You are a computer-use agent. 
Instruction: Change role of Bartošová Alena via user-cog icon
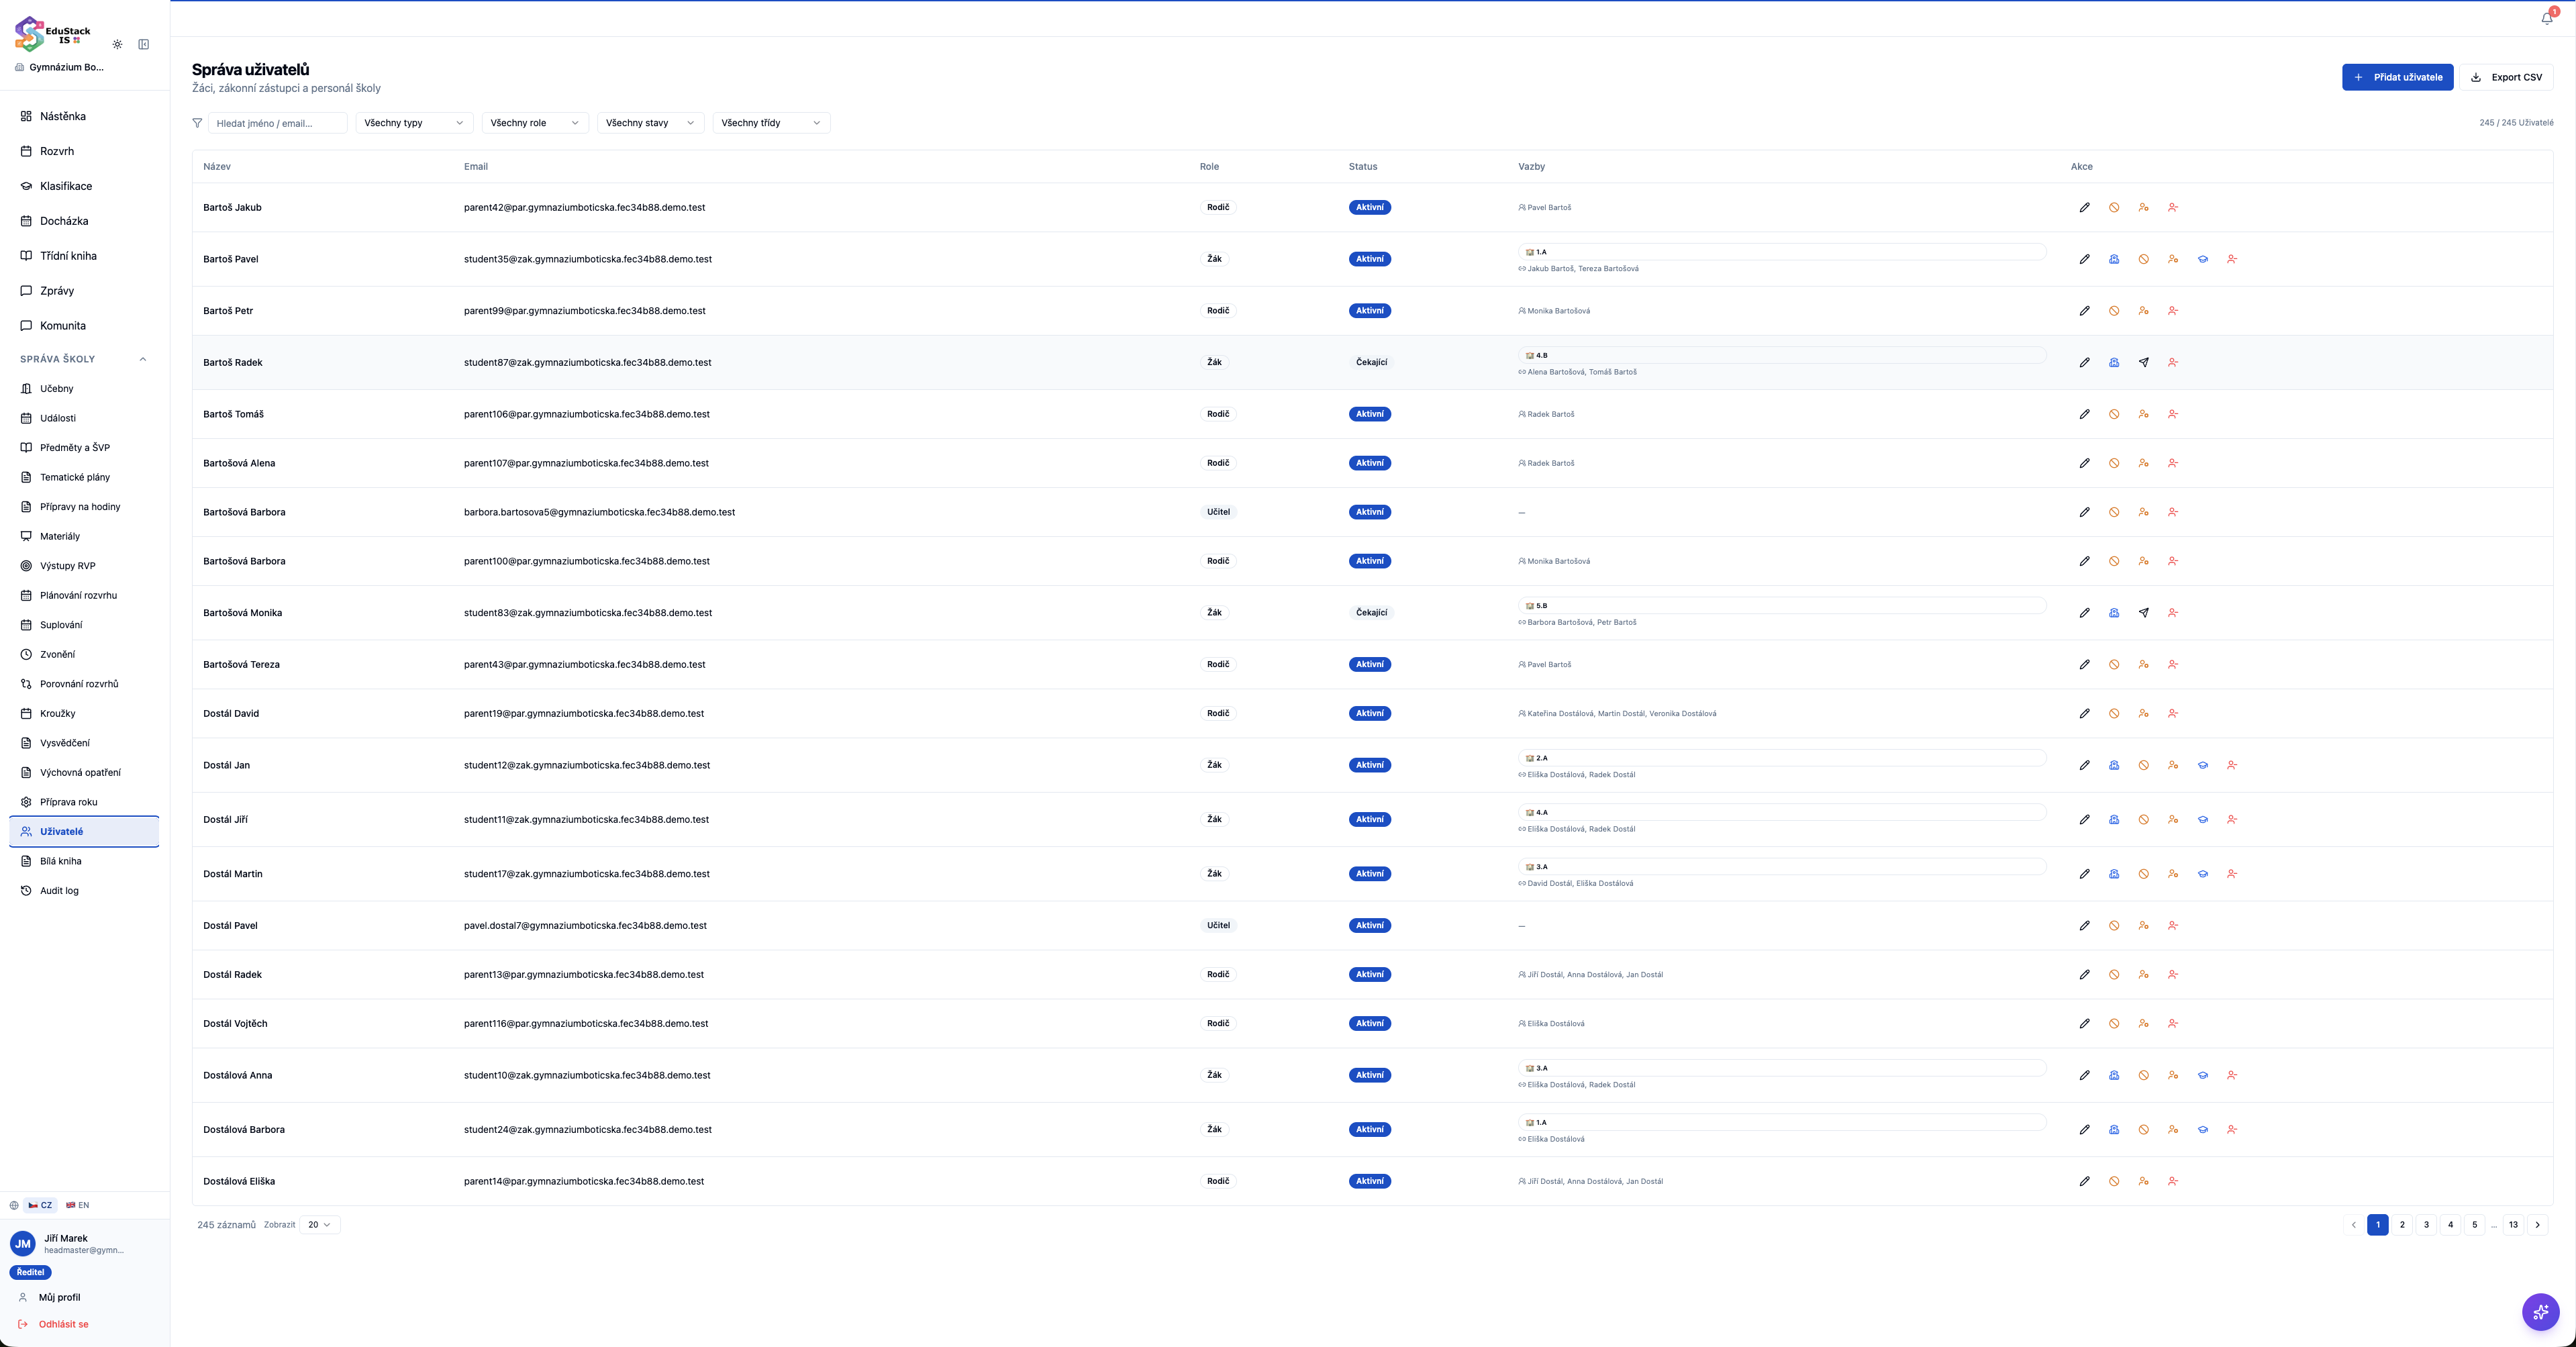point(2143,463)
